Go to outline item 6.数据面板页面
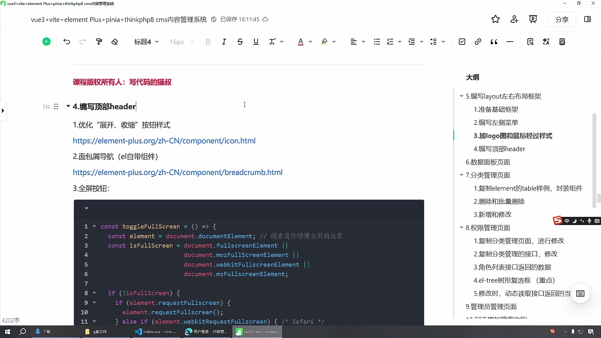The width and height of the screenshot is (601, 338). coord(488,162)
